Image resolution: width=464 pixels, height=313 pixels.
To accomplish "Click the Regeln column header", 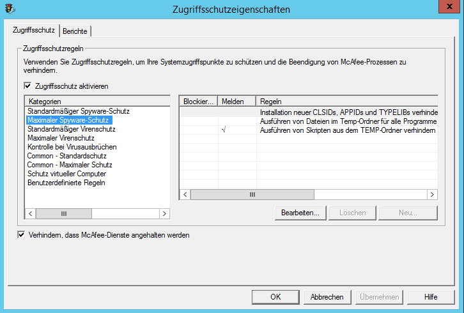I will click(345, 102).
